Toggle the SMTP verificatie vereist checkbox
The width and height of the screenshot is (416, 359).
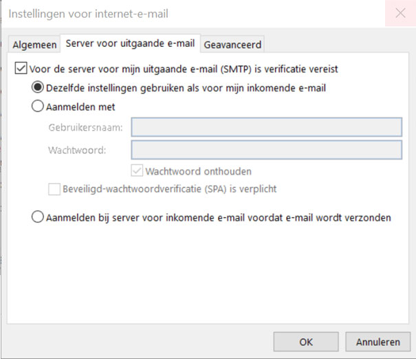click(x=21, y=68)
